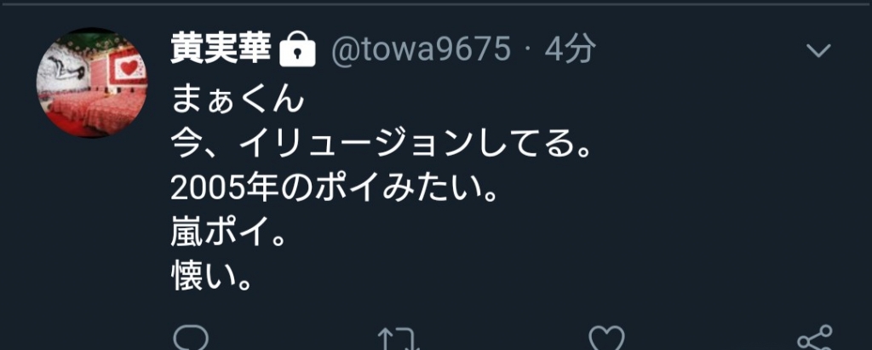This screenshot has height=350, width=872.
Task: Expand tweet options with chevron arrow
Action: (x=818, y=51)
